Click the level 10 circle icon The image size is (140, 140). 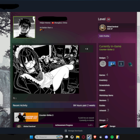coord(108,19)
